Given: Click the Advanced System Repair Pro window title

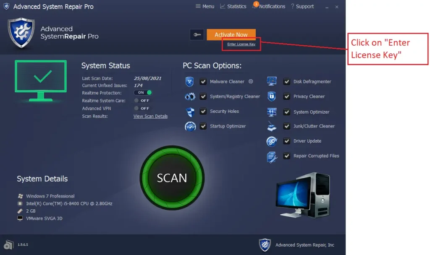Looking at the screenshot, I should pos(53,7).
